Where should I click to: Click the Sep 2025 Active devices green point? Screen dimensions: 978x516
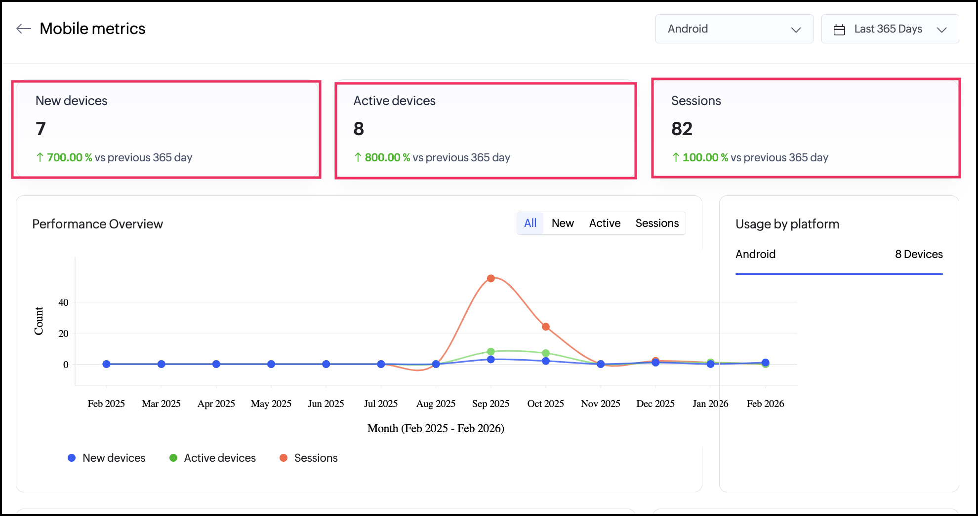[490, 352]
